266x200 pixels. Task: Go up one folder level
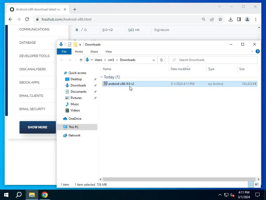tap(81, 60)
